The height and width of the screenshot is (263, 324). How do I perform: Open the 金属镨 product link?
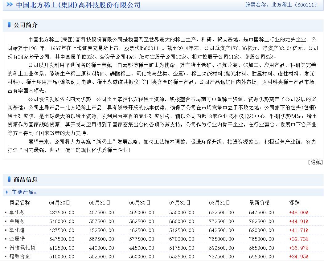coord(17,239)
